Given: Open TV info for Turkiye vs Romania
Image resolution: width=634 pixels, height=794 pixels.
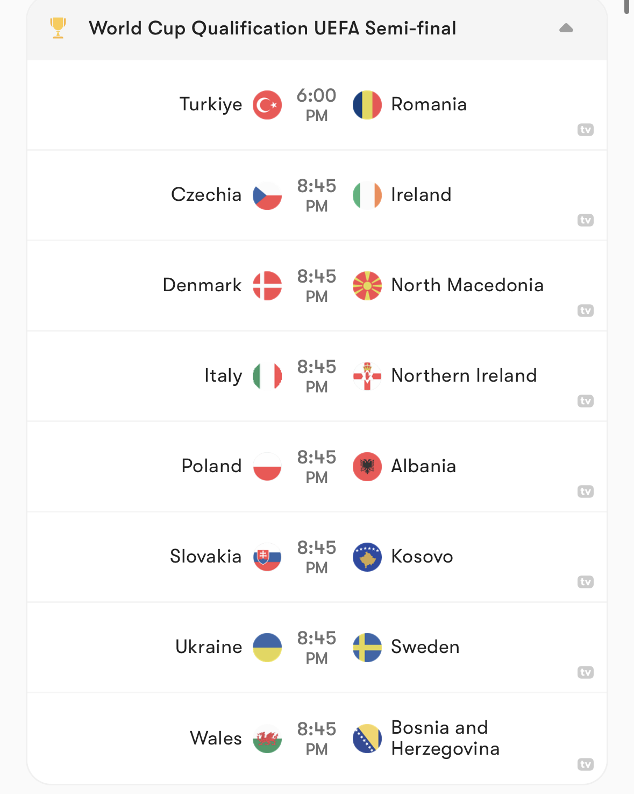Looking at the screenshot, I should point(586,130).
